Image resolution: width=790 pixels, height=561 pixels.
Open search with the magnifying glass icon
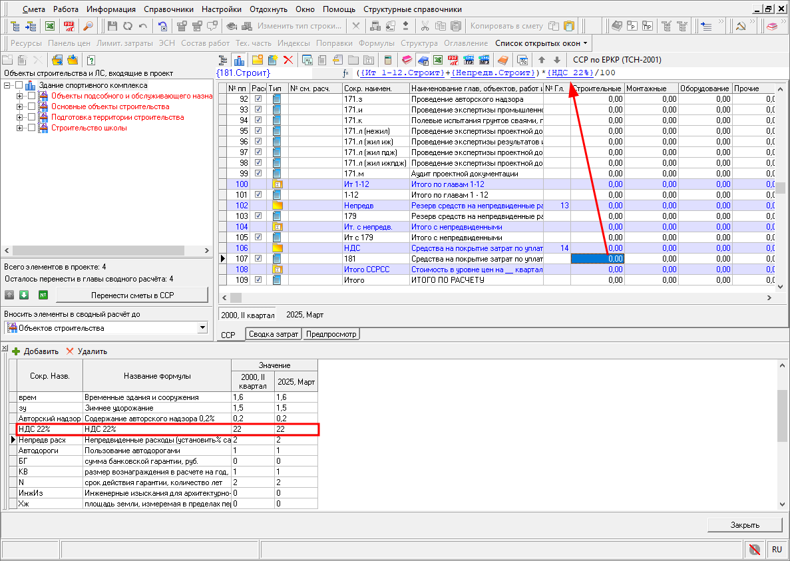click(88, 26)
